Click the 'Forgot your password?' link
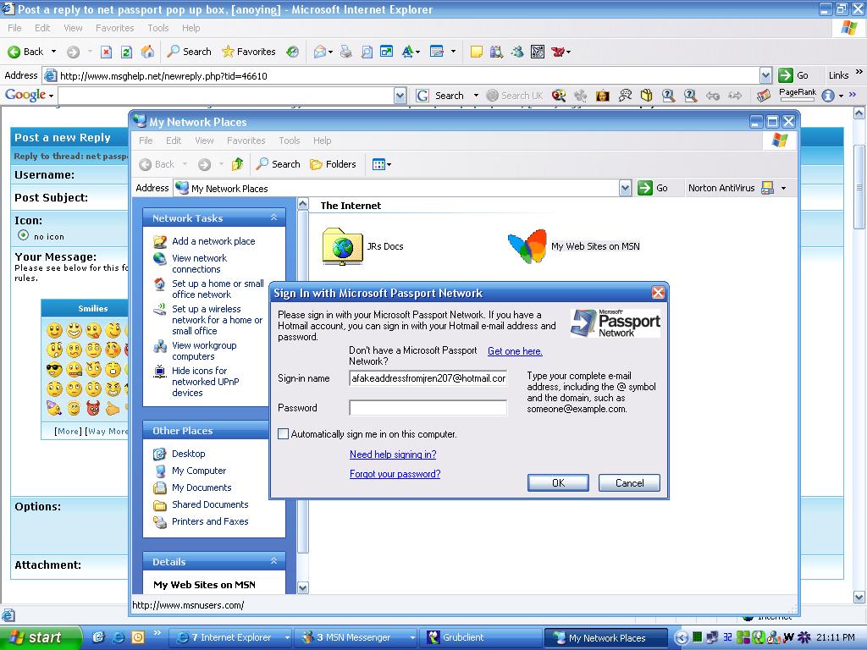The height and width of the screenshot is (650, 867). pyautogui.click(x=395, y=474)
